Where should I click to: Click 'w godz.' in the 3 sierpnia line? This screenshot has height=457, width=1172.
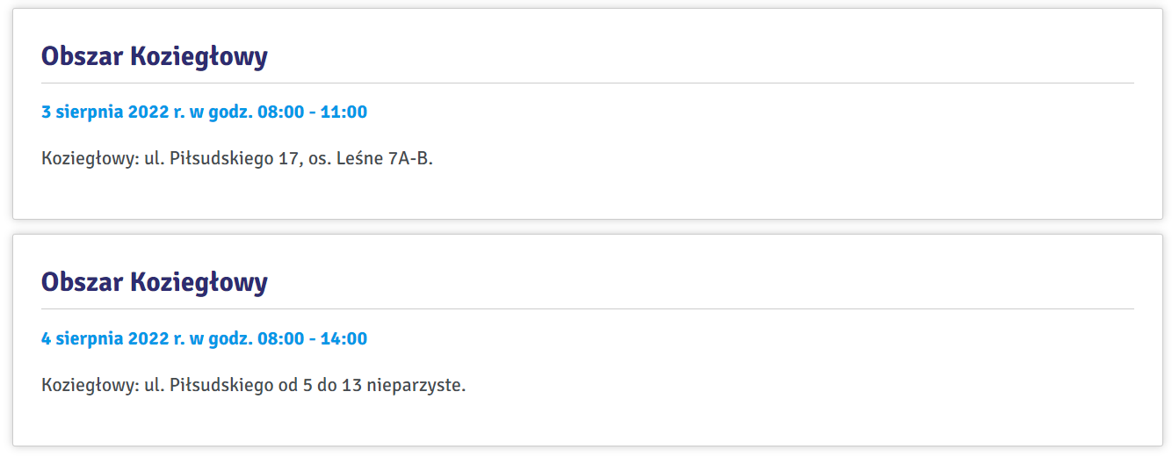point(221,112)
